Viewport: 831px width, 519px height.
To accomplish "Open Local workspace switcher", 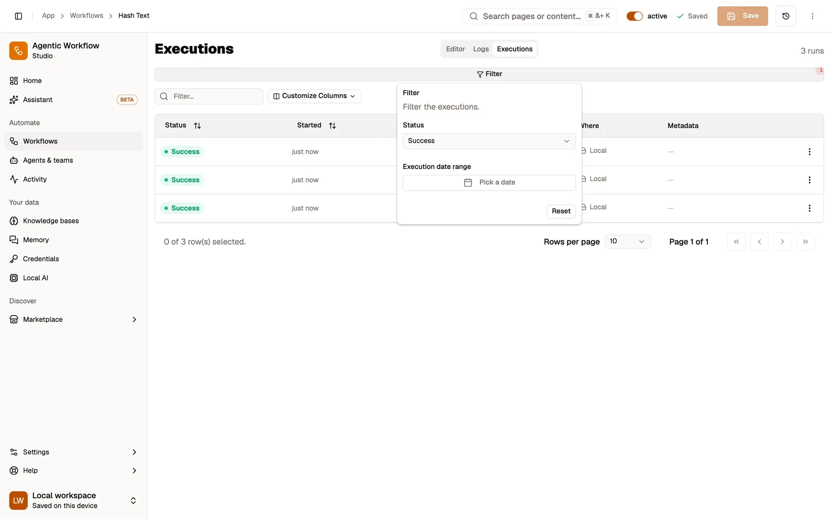I will click(x=74, y=500).
